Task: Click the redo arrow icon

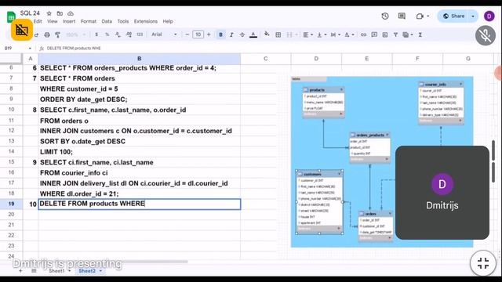Action: [x=36, y=34]
